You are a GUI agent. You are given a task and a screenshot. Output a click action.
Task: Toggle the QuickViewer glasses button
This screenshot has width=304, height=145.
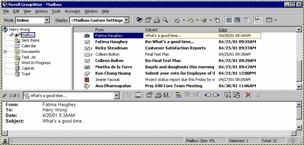click(x=258, y=20)
